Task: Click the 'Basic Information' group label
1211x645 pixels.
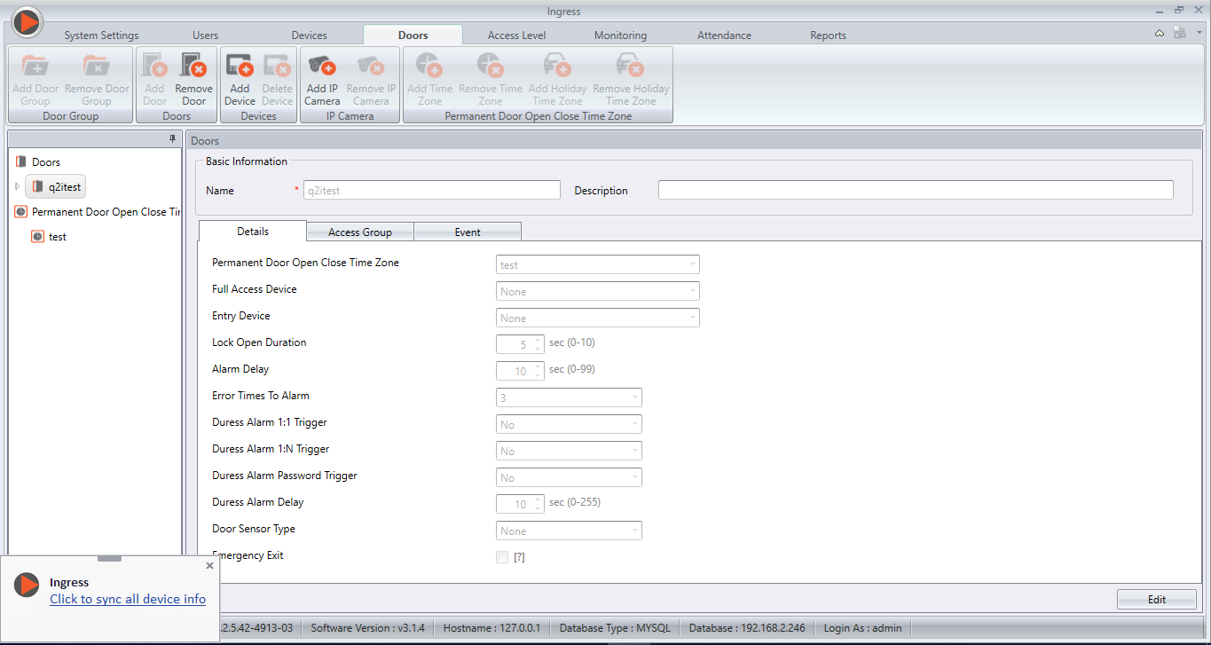Action: click(x=247, y=161)
